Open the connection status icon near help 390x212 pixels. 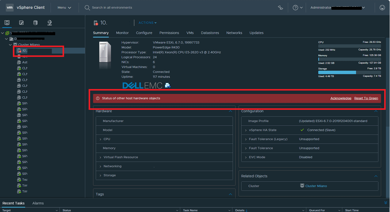coord(281,8)
